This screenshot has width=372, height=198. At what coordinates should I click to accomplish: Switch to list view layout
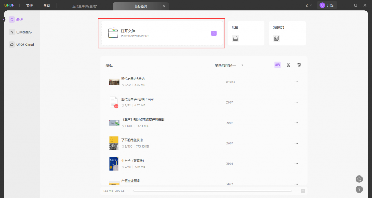(x=278, y=65)
